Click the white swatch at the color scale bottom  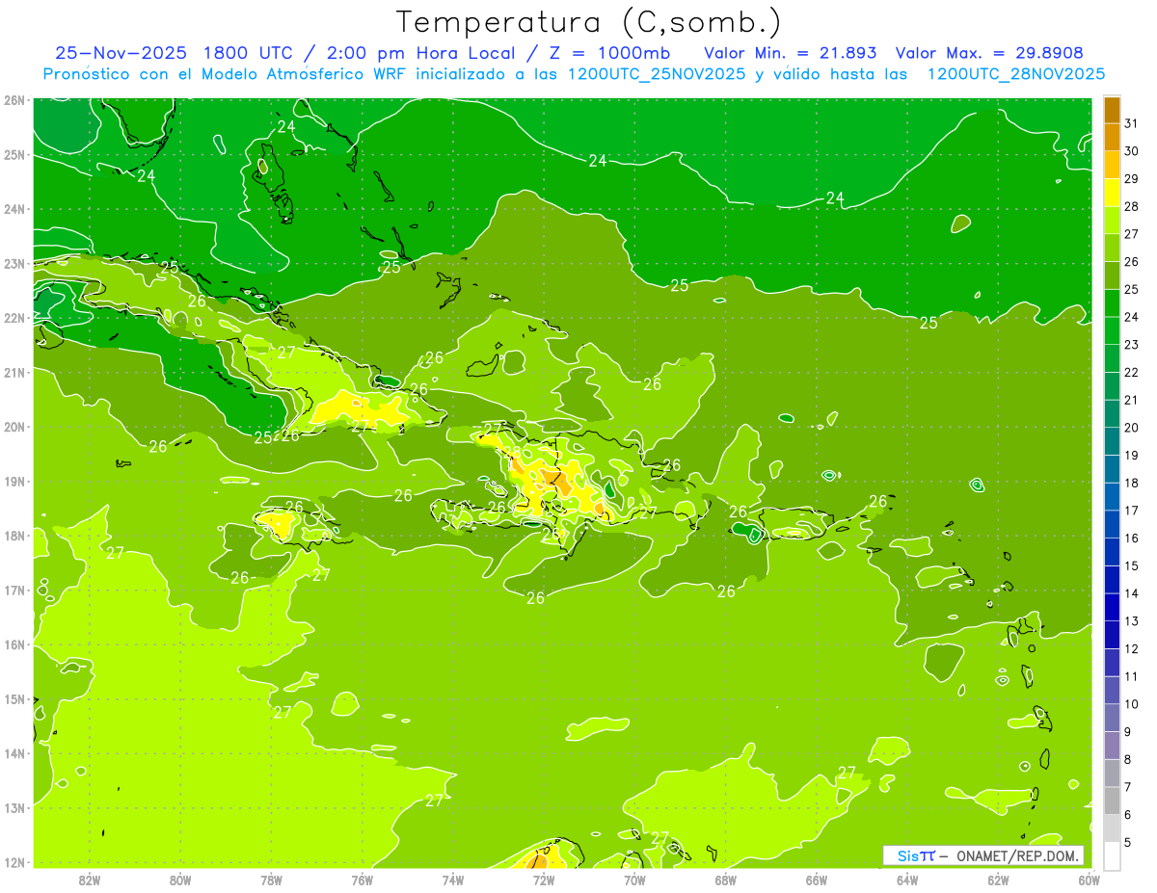click(x=1112, y=856)
